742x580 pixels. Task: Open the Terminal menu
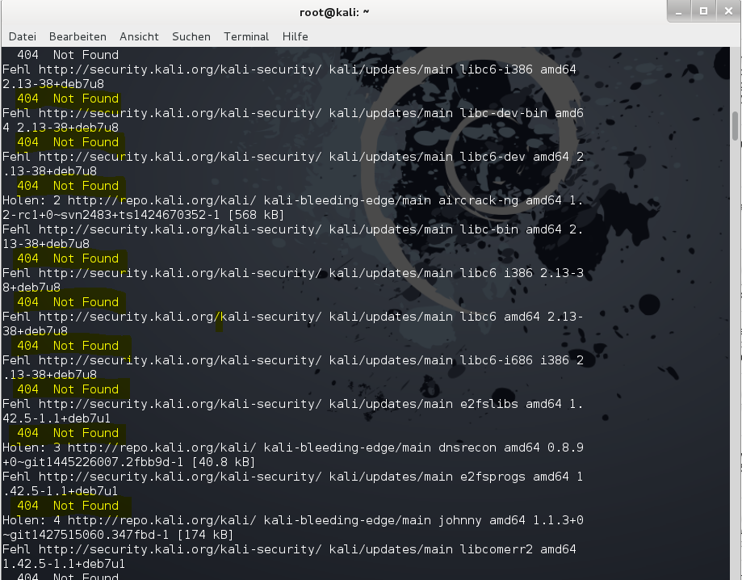pos(246,36)
